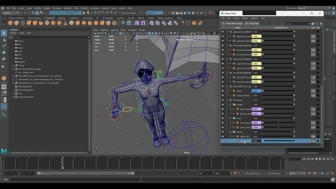
Task: Toggle visibility of breath group
Action: coord(223,104)
